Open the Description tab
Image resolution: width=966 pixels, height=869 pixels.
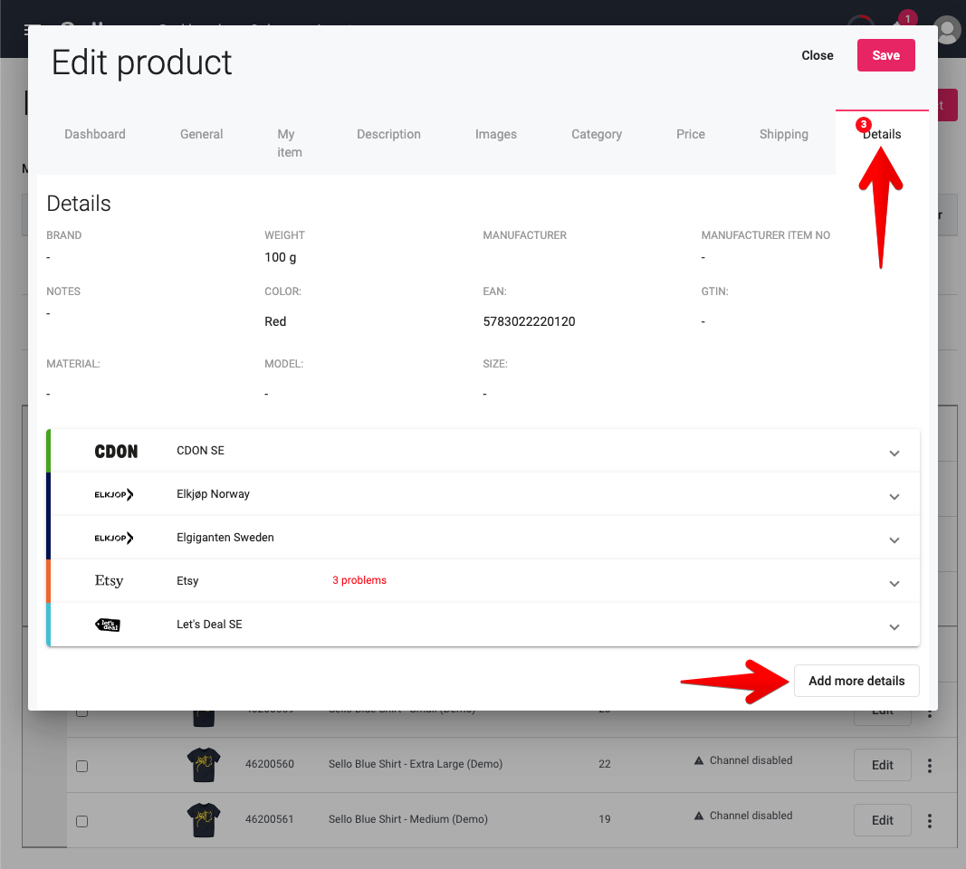click(x=388, y=134)
